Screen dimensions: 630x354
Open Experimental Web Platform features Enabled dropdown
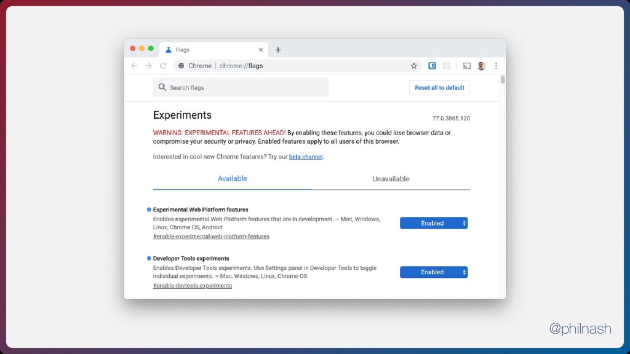coord(434,223)
